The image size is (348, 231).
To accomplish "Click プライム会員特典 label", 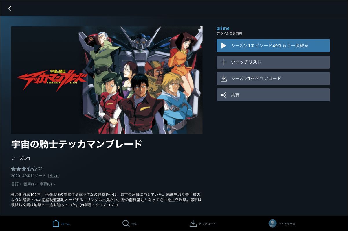I will [x=229, y=34].
